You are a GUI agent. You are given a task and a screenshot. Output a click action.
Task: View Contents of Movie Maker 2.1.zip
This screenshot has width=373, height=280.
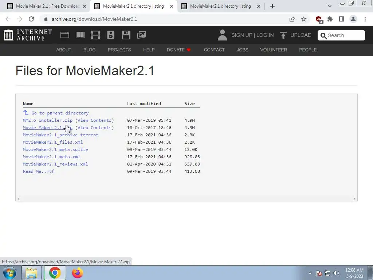94,128
